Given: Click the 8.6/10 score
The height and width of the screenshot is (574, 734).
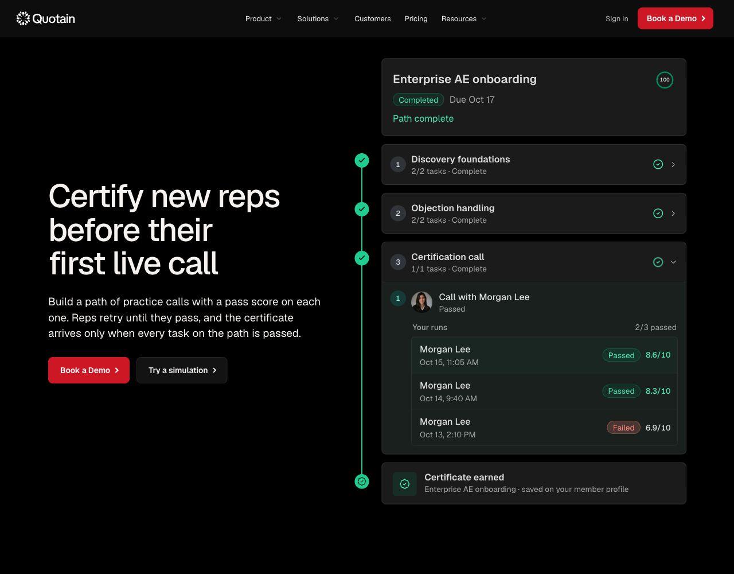Looking at the screenshot, I should click(658, 355).
